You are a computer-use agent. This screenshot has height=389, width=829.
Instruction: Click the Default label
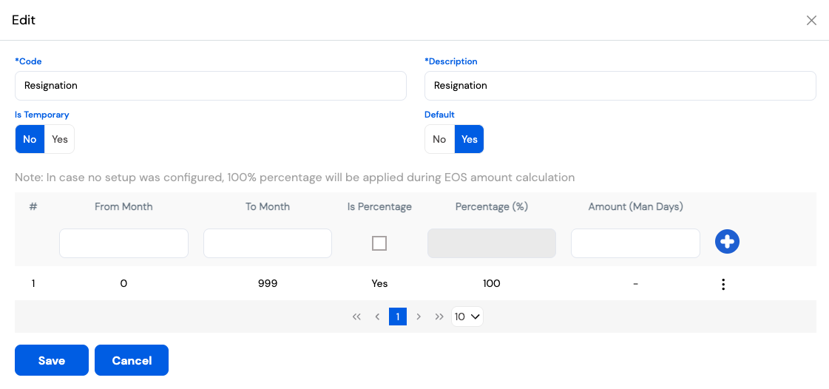[439, 114]
